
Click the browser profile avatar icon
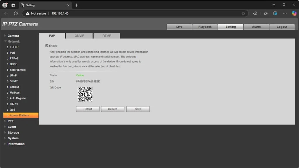point(5,5)
